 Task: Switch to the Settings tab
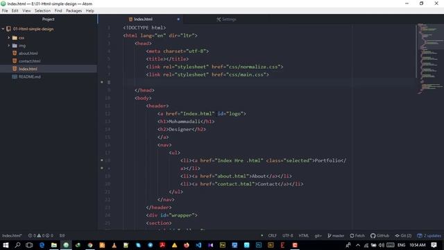tap(226, 19)
